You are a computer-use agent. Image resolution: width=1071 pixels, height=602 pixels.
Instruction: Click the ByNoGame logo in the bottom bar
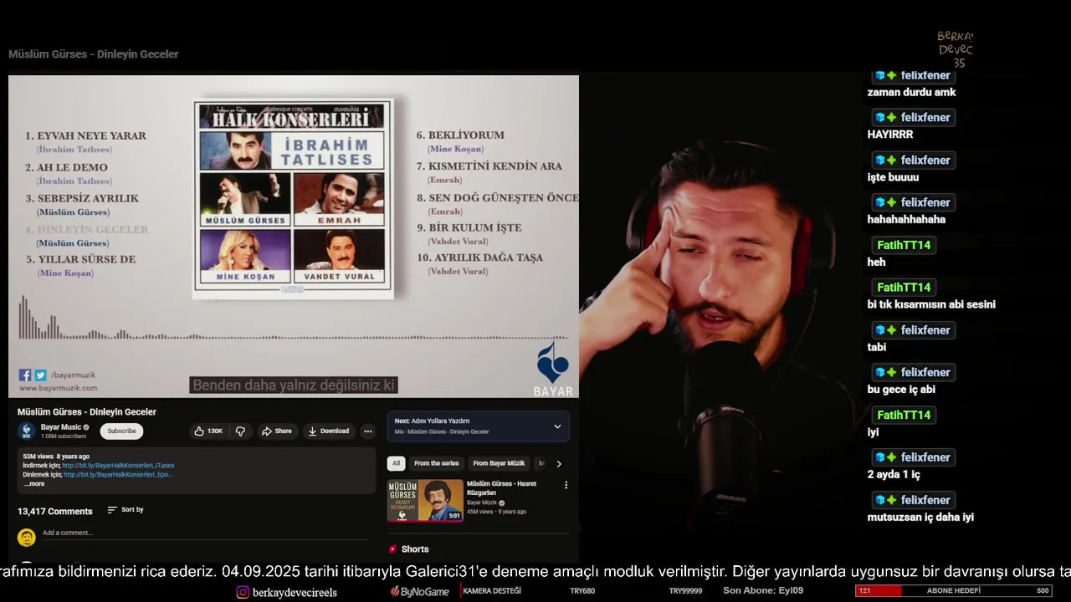(419, 591)
